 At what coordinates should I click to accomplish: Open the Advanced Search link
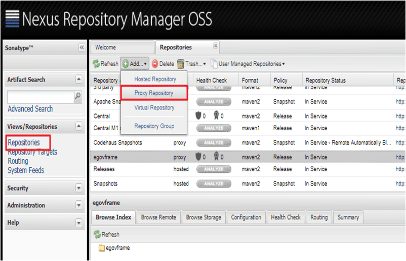[x=30, y=109]
